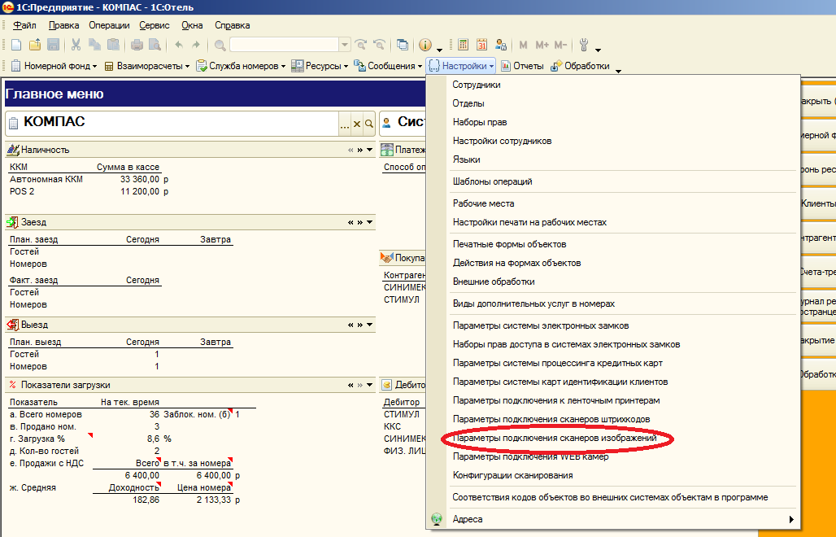Open the Сообщения dropdown menu
The height and width of the screenshot is (537, 836).
click(388, 66)
